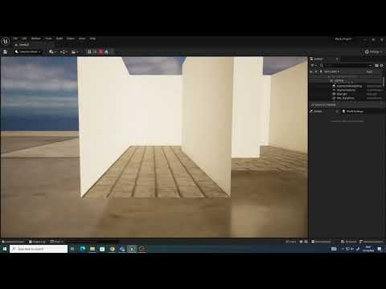386x289 pixels.
Task: Pause the play-in-editor simulation
Action: (89, 51)
